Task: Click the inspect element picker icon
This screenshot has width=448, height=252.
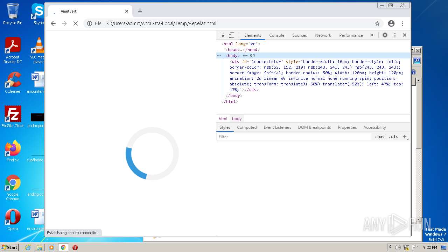Action: 222,35
